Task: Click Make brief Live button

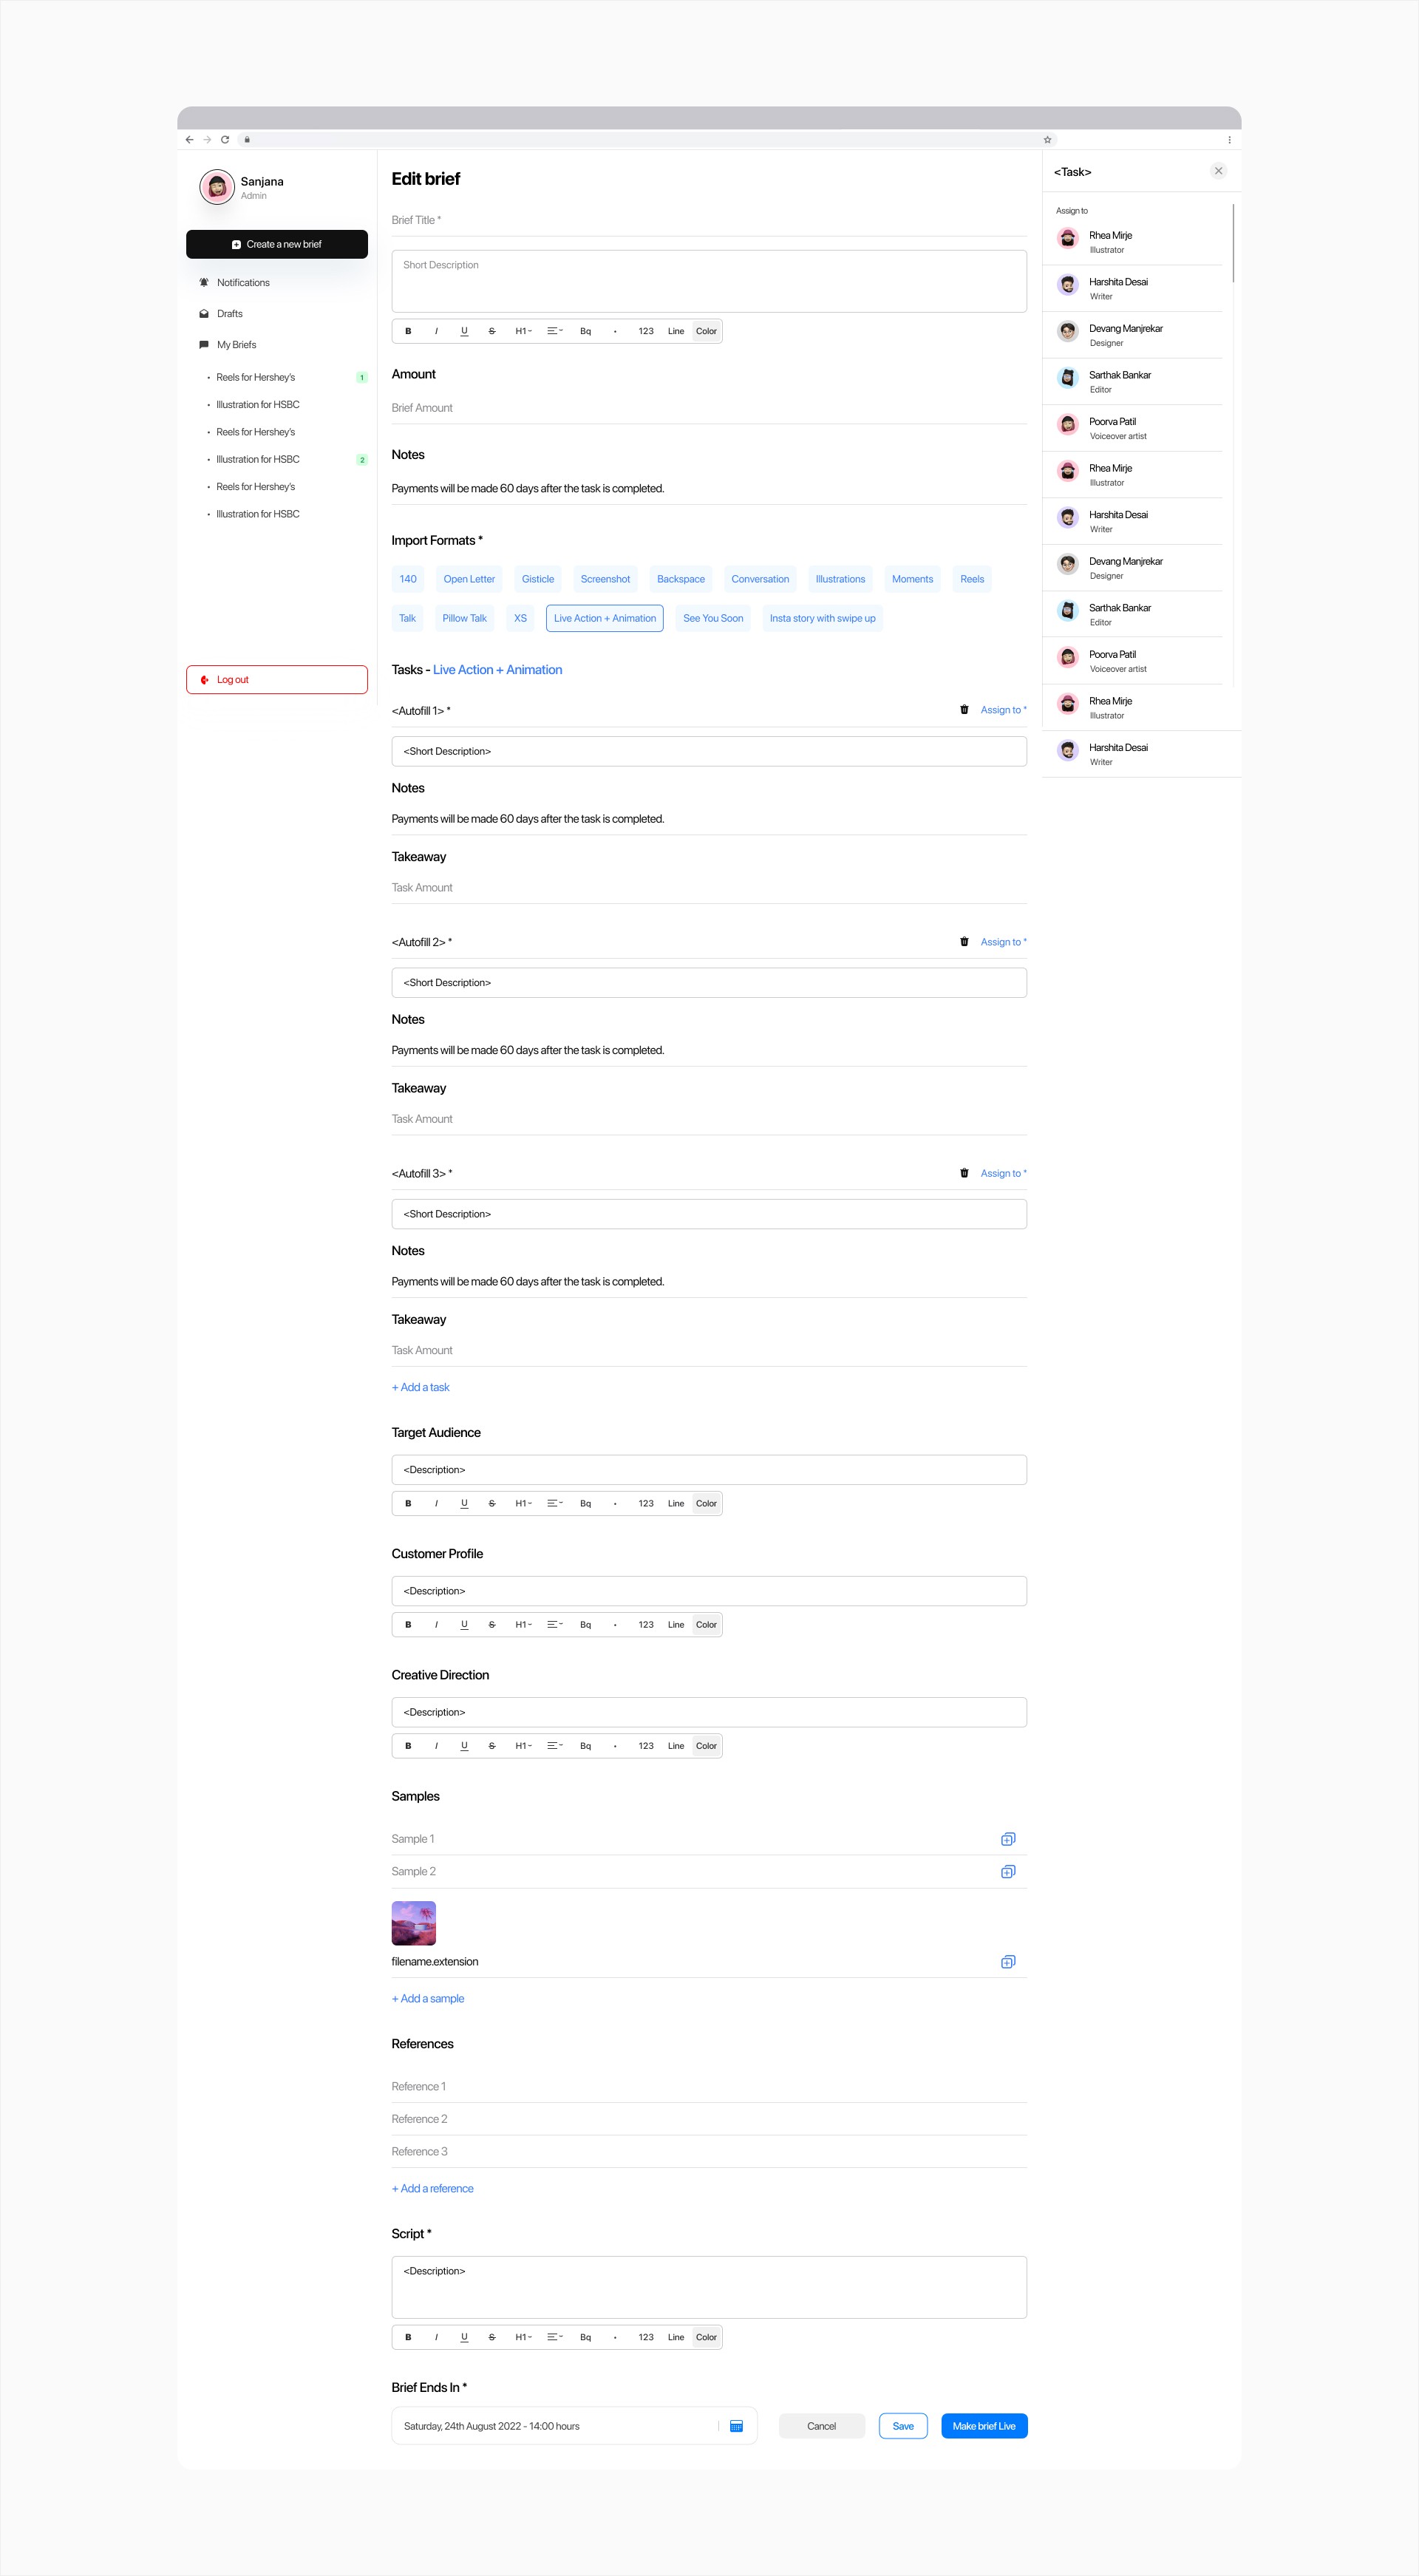Action: pyautogui.click(x=983, y=2426)
